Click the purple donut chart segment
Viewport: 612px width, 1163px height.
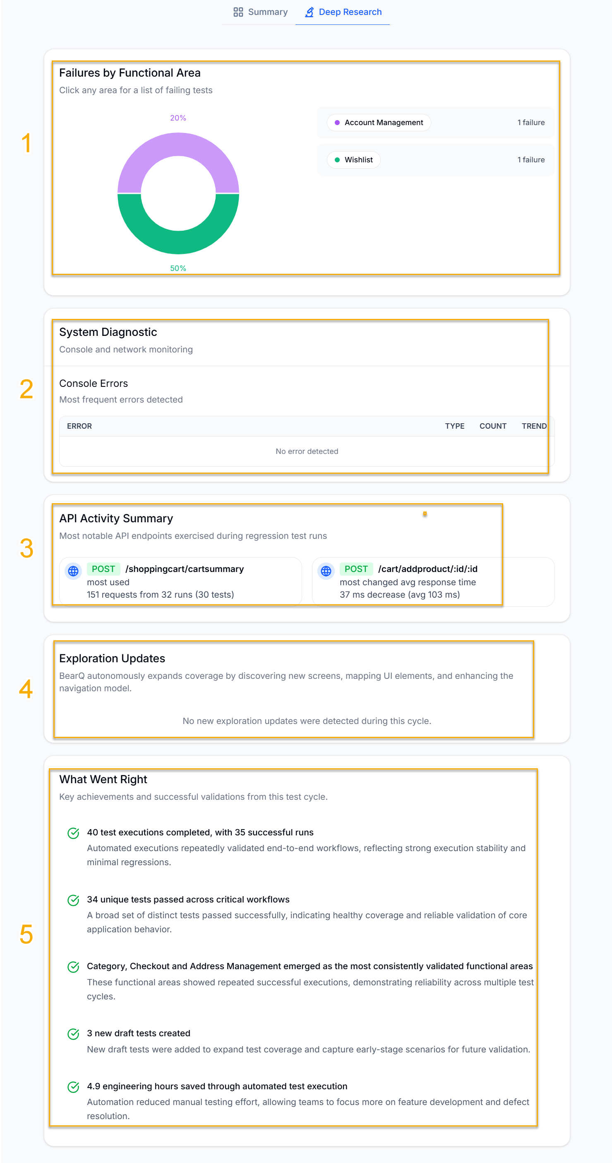178,145
